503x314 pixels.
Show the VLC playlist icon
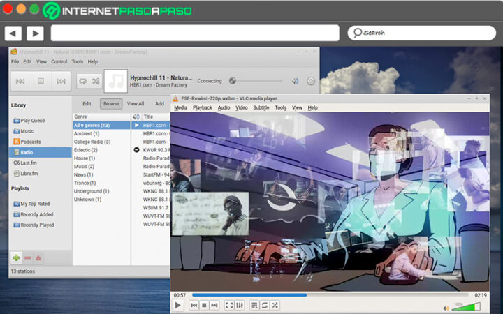click(254, 305)
